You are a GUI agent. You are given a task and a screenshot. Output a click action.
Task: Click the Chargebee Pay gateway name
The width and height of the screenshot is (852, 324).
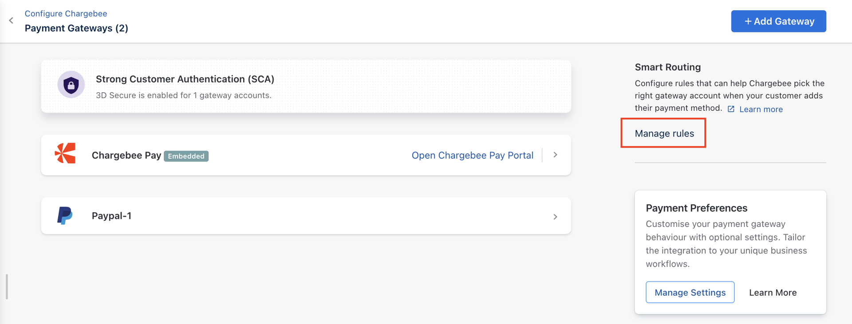pos(126,155)
